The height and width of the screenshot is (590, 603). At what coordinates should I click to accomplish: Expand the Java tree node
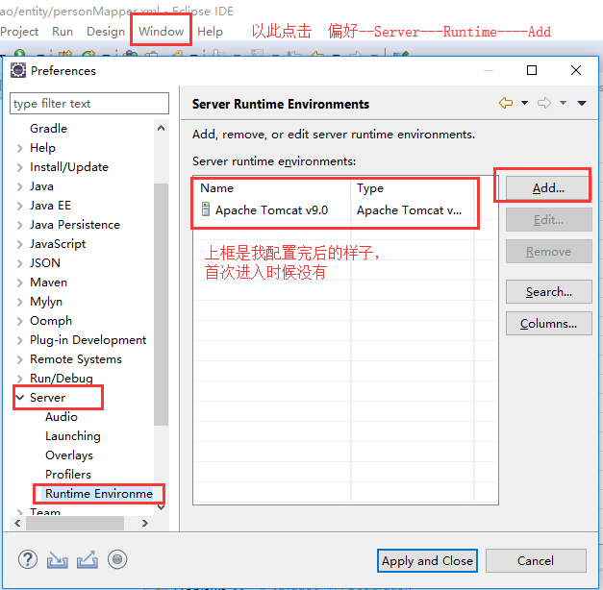pos(20,186)
